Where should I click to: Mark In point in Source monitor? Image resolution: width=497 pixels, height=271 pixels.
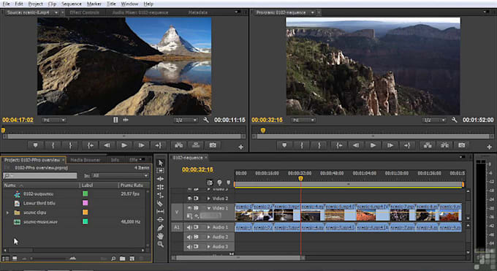click(53, 145)
